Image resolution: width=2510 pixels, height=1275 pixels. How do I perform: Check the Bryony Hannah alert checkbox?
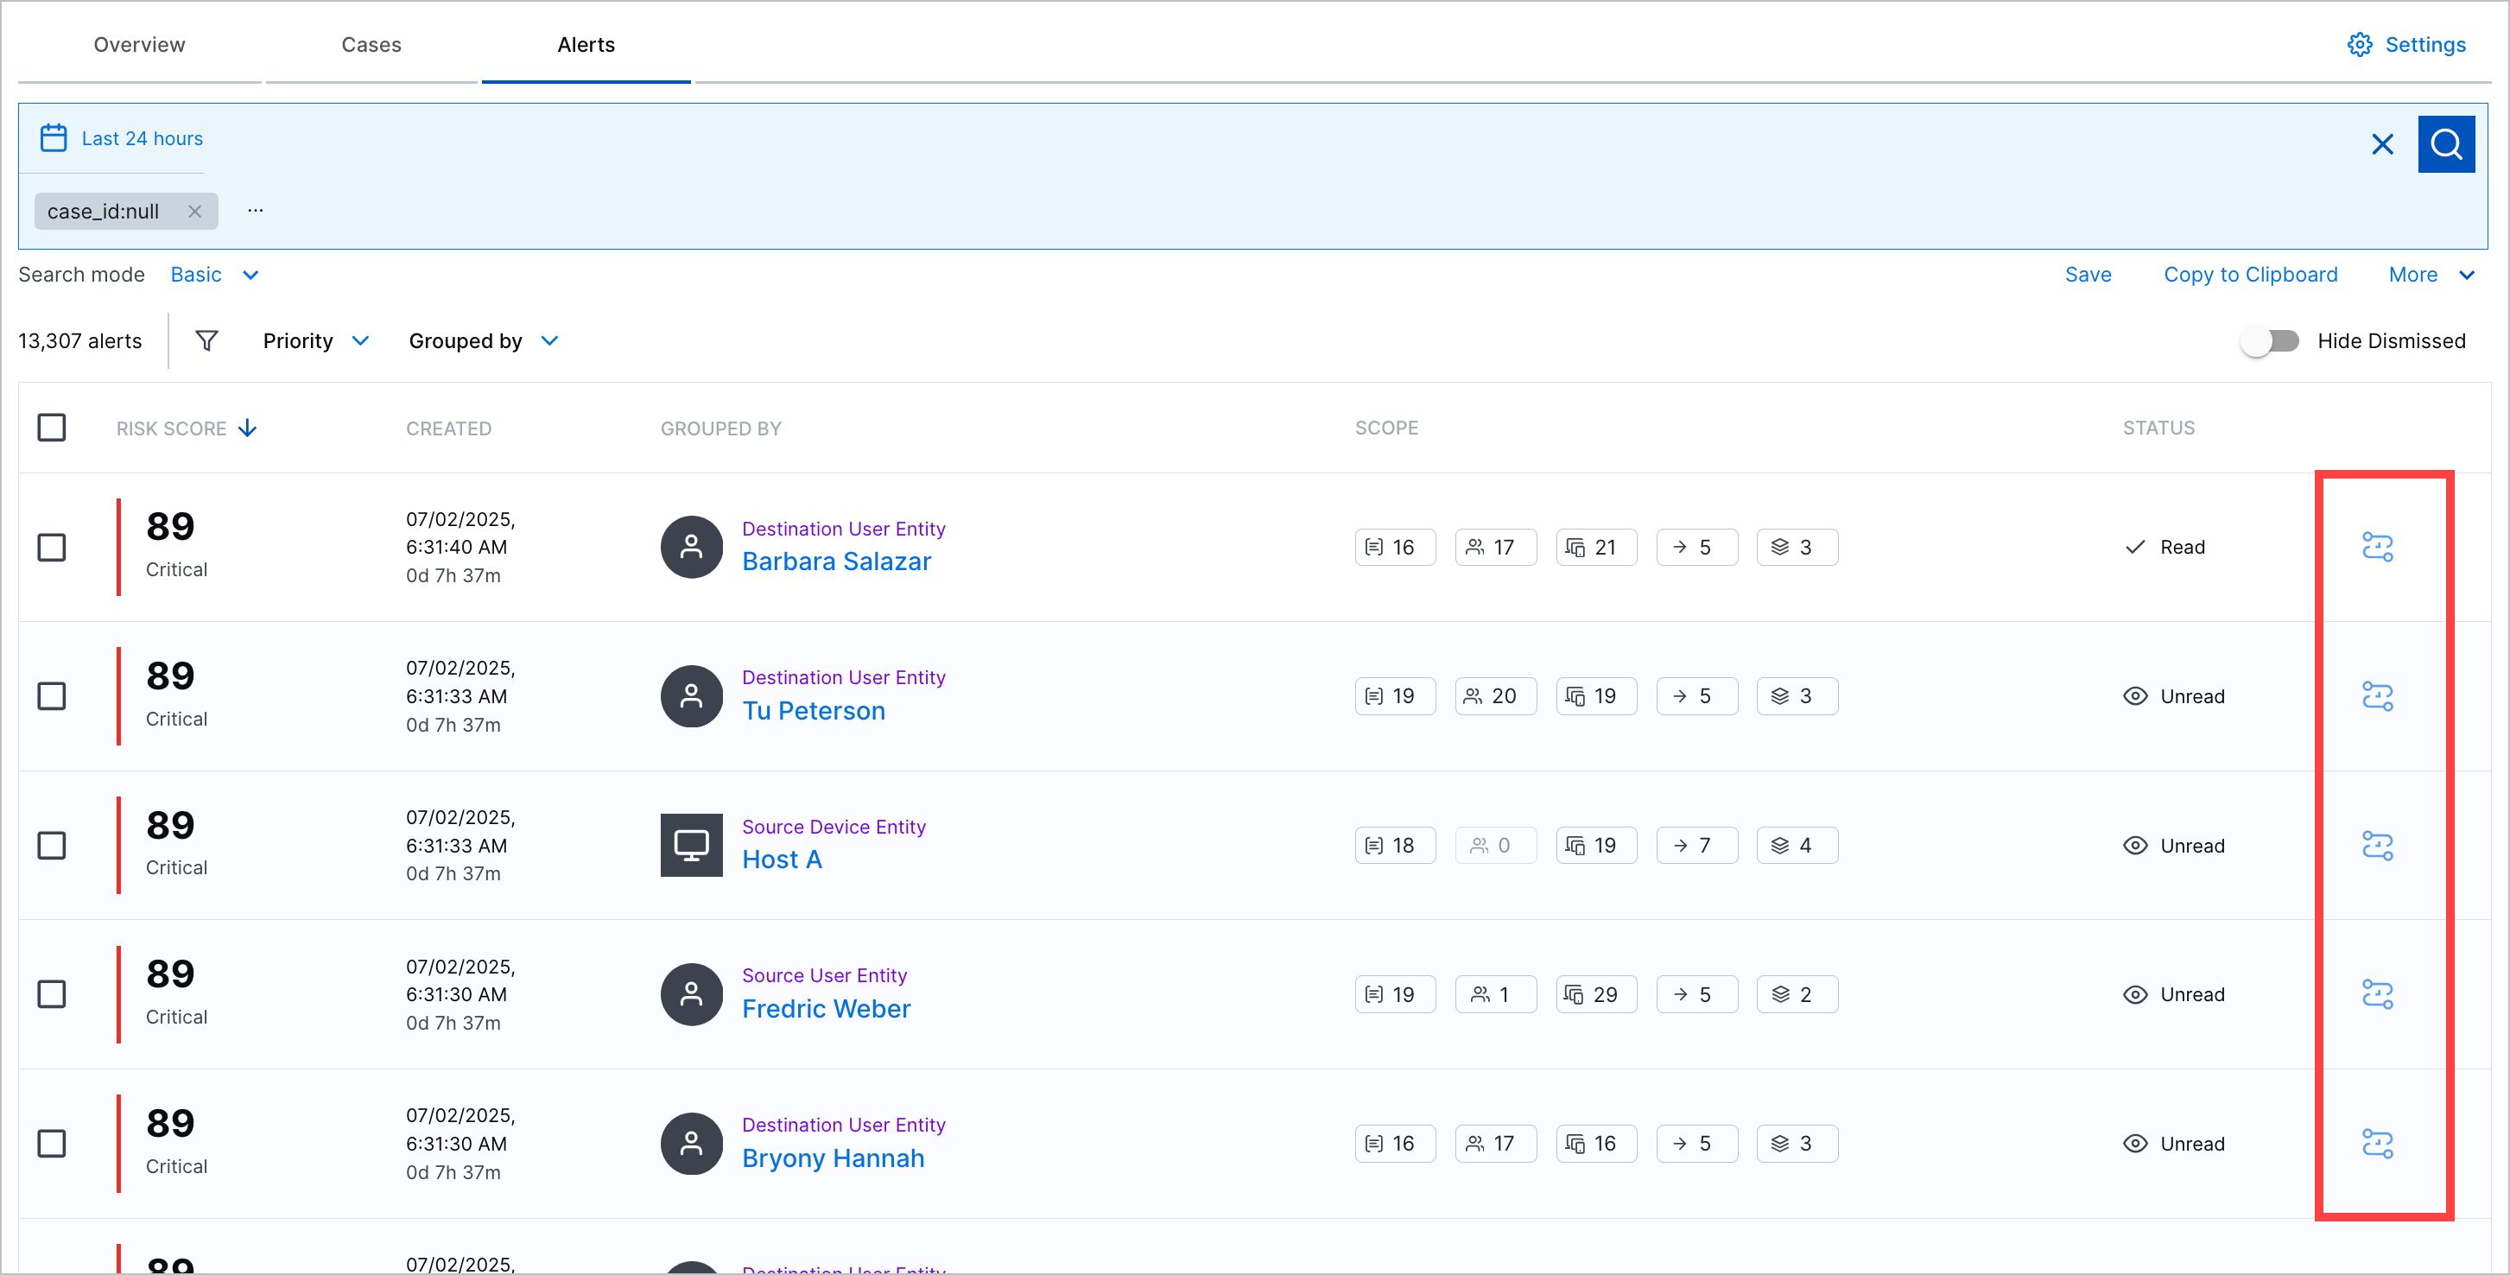point(52,1144)
